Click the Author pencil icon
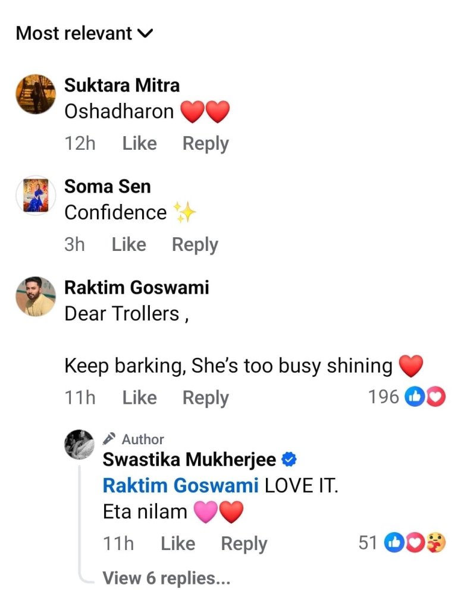This screenshot has width=461, height=594. [109, 439]
